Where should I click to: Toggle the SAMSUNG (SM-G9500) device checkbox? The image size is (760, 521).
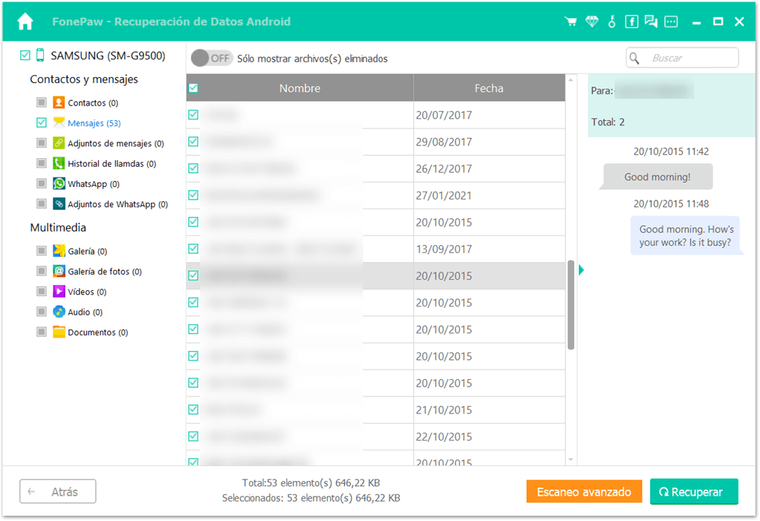coord(25,55)
